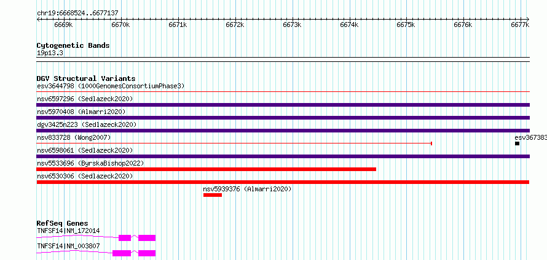Select the 19p13.3 cytogenetic band label
This screenshot has width=547, height=260.
click(50, 53)
